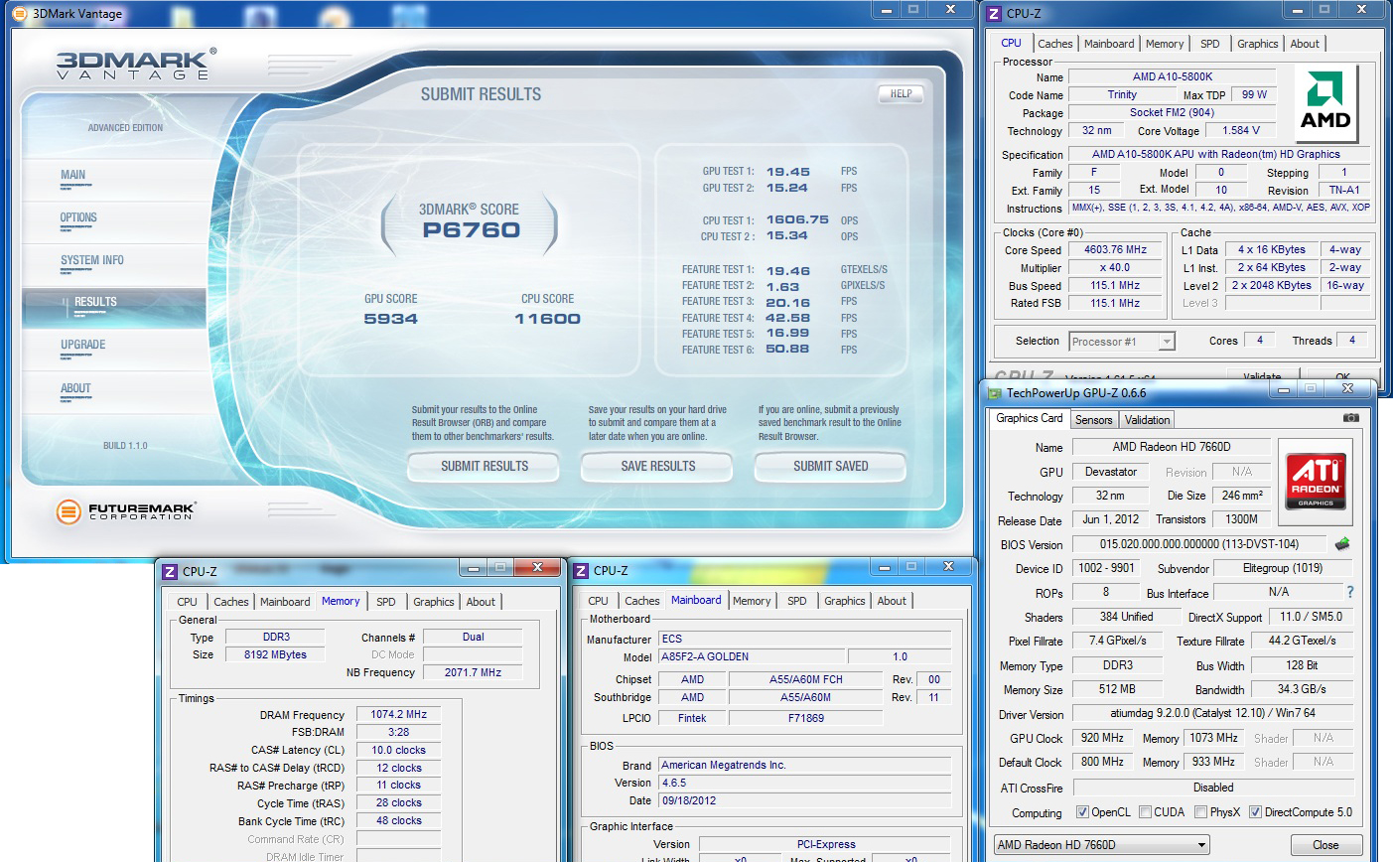
Task: Open the Sensors tab in GPU-Z
Action: (x=1093, y=420)
